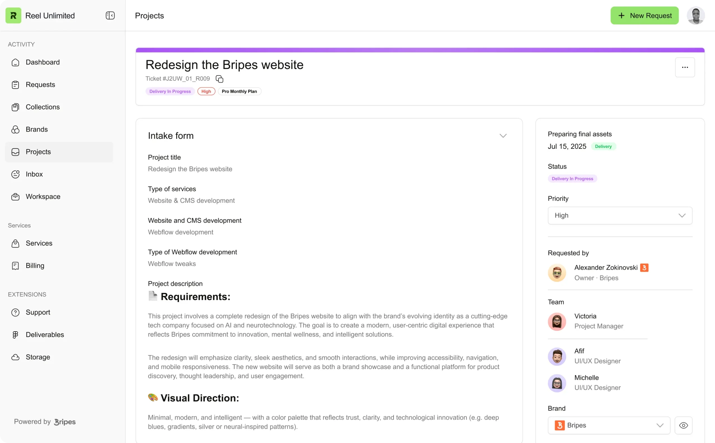Toggle brand visibility with the eye icon

(x=683, y=425)
